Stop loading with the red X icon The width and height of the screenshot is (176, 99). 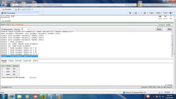tap(135, 5)
